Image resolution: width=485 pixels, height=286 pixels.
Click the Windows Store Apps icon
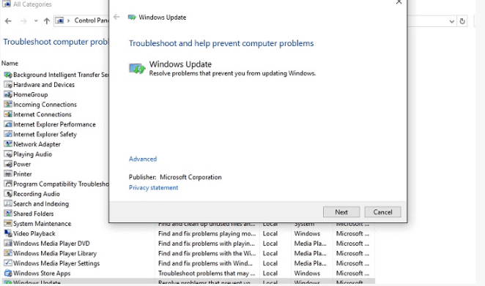click(x=8, y=273)
